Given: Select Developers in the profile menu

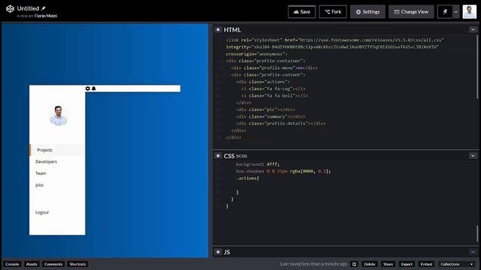Looking at the screenshot, I should pyautogui.click(x=46, y=162).
